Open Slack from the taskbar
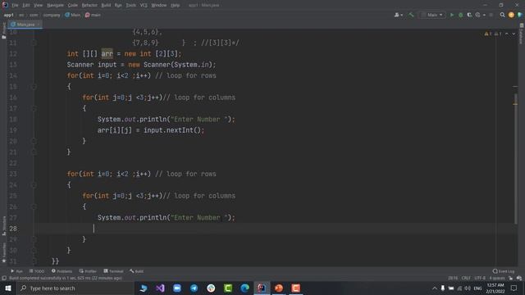525x295 pixels. [211, 288]
